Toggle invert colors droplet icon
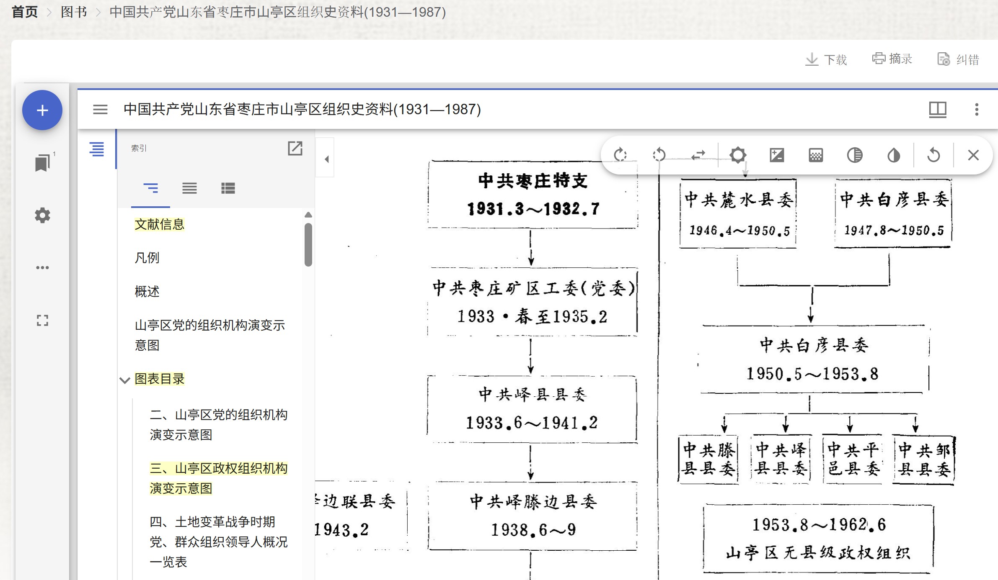The width and height of the screenshot is (998, 580). (x=893, y=155)
